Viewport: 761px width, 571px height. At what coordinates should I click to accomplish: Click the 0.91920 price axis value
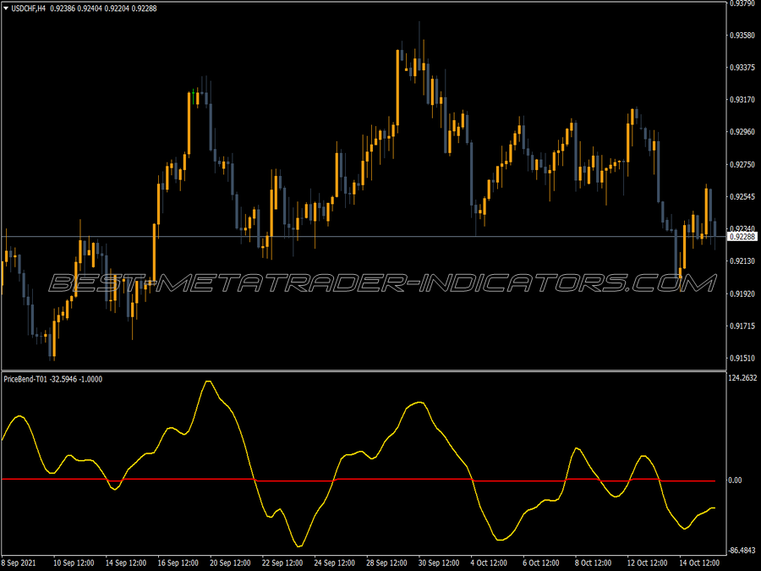tap(742, 294)
